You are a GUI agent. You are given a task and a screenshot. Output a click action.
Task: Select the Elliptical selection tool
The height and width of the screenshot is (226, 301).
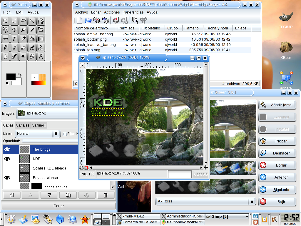coord(14,21)
